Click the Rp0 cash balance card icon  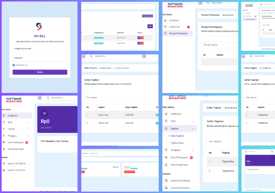click(45, 113)
